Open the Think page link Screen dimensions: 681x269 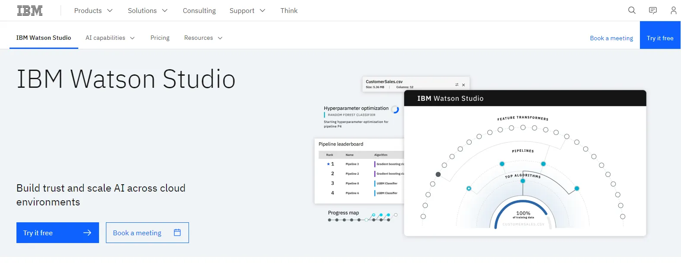tap(289, 11)
